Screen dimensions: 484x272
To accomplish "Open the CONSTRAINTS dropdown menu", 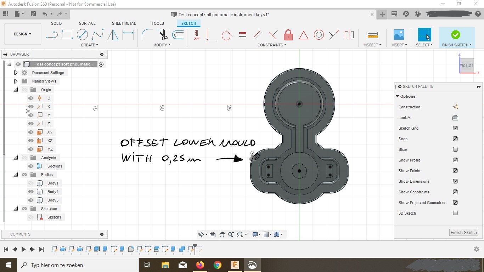I will 272,45.
